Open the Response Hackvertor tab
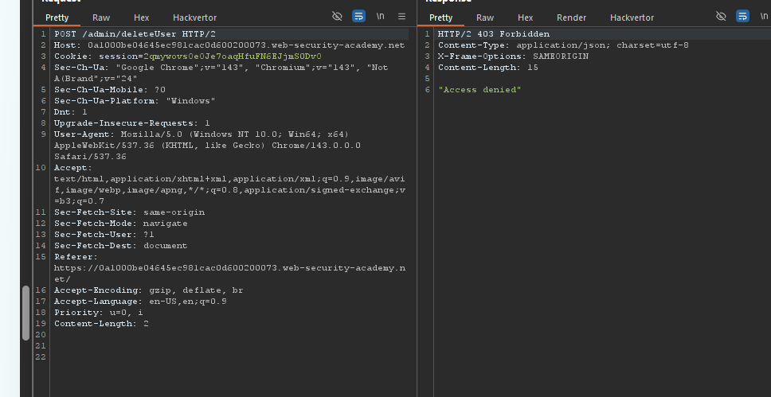Viewport: 771px width, 397px height. [632, 18]
